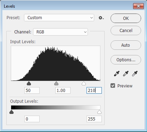This screenshot has height=132, width=147.
Task: Click the output white slider handle
Action: point(99,112)
